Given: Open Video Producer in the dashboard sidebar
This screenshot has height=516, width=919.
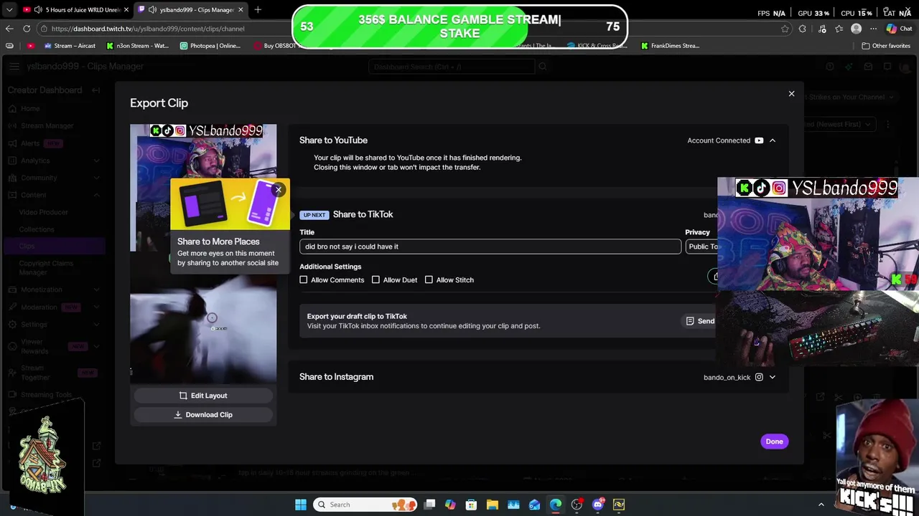Looking at the screenshot, I should pos(44,212).
